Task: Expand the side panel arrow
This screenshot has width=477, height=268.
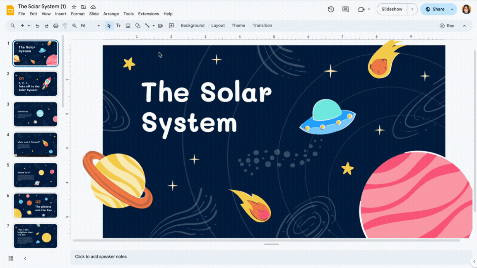Action: coord(474,261)
